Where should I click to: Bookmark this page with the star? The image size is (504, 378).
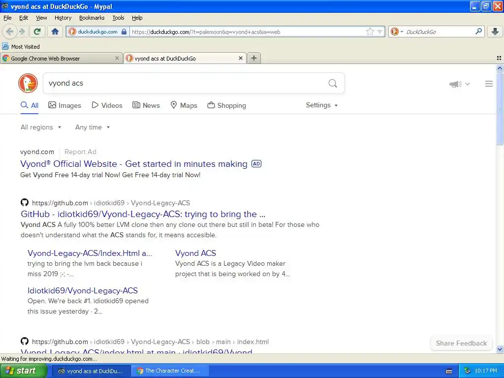pos(370,31)
